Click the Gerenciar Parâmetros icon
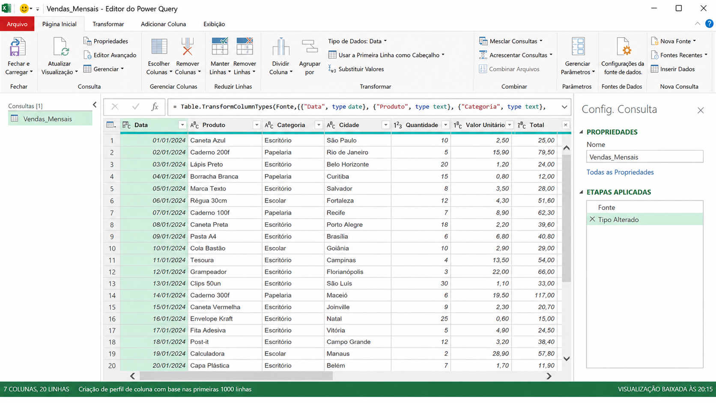The height and width of the screenshot is (403, 716). coord(578,47)
